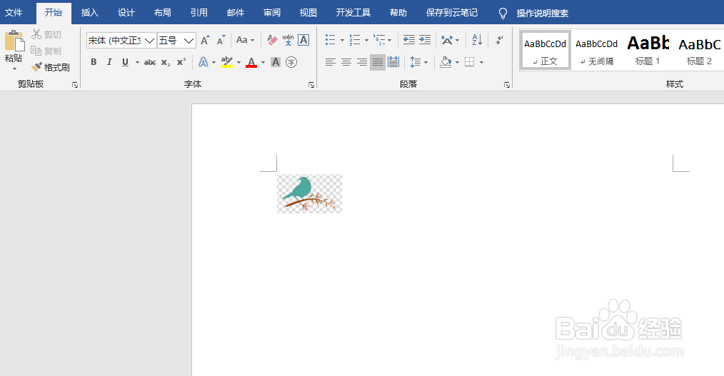Open underline style dropdown arrow
The height and width of the screenshot is (376, 724).
tap(137, 62)
